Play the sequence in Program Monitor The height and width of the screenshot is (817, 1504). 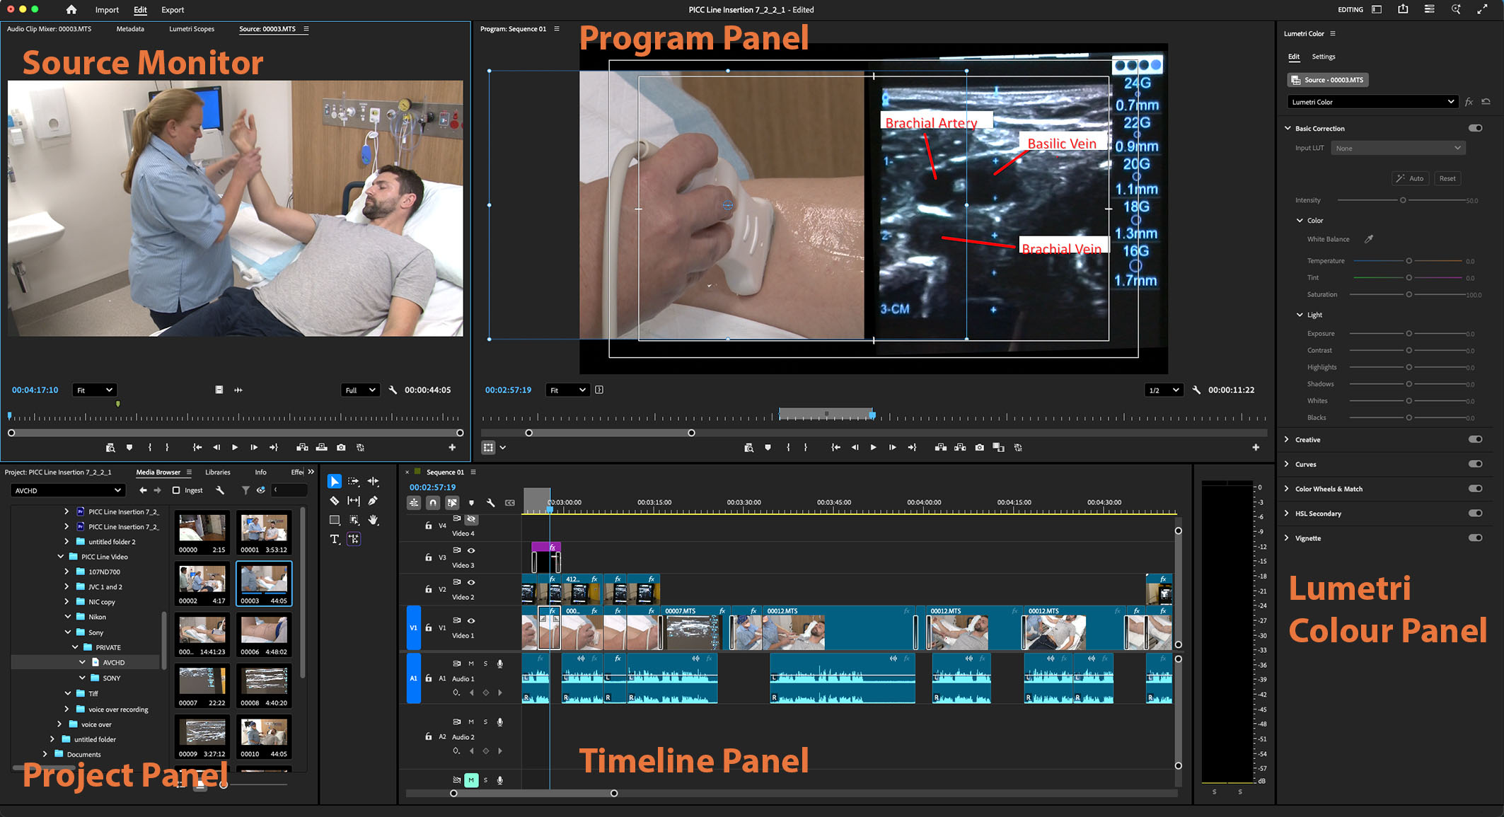coord(873,448)
